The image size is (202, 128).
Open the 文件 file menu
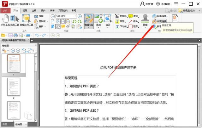point(5,10)
